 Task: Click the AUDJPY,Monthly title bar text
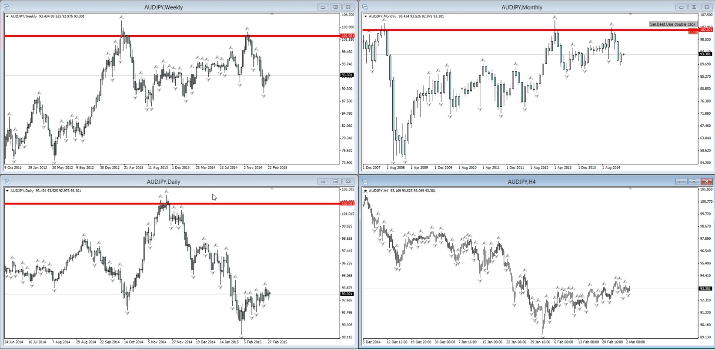[x=522, y=7]
